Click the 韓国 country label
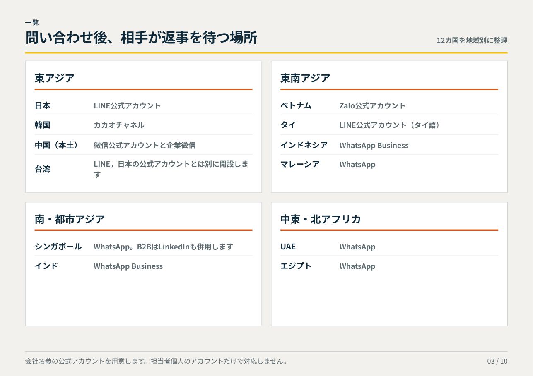This screenshot has height=376, width=533. (43, 125)
